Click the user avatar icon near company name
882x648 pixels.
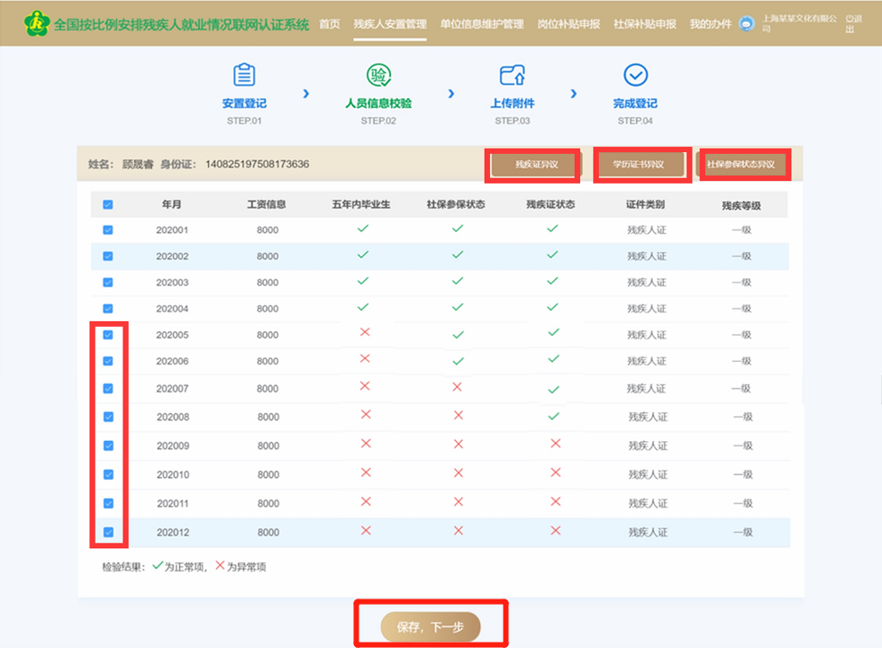[x=746, y=24]
